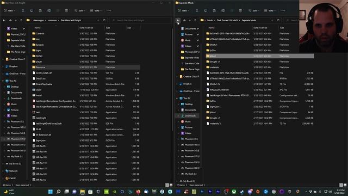Click Rename icon in Separate Mods window

223,11
